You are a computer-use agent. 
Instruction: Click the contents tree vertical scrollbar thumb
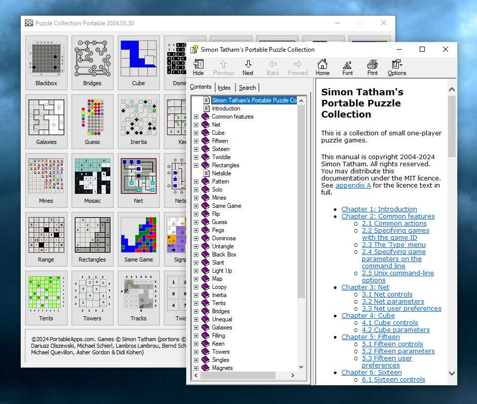301,201
